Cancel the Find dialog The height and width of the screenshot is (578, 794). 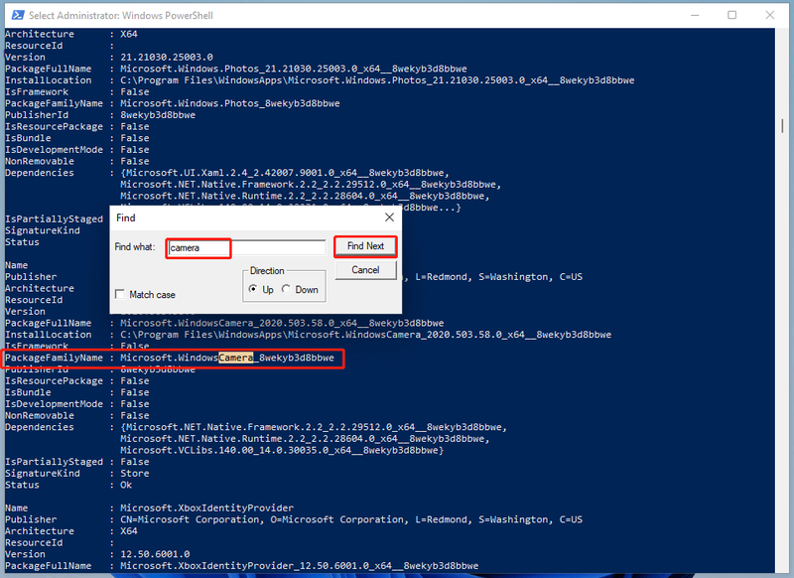tap(365, 270)
